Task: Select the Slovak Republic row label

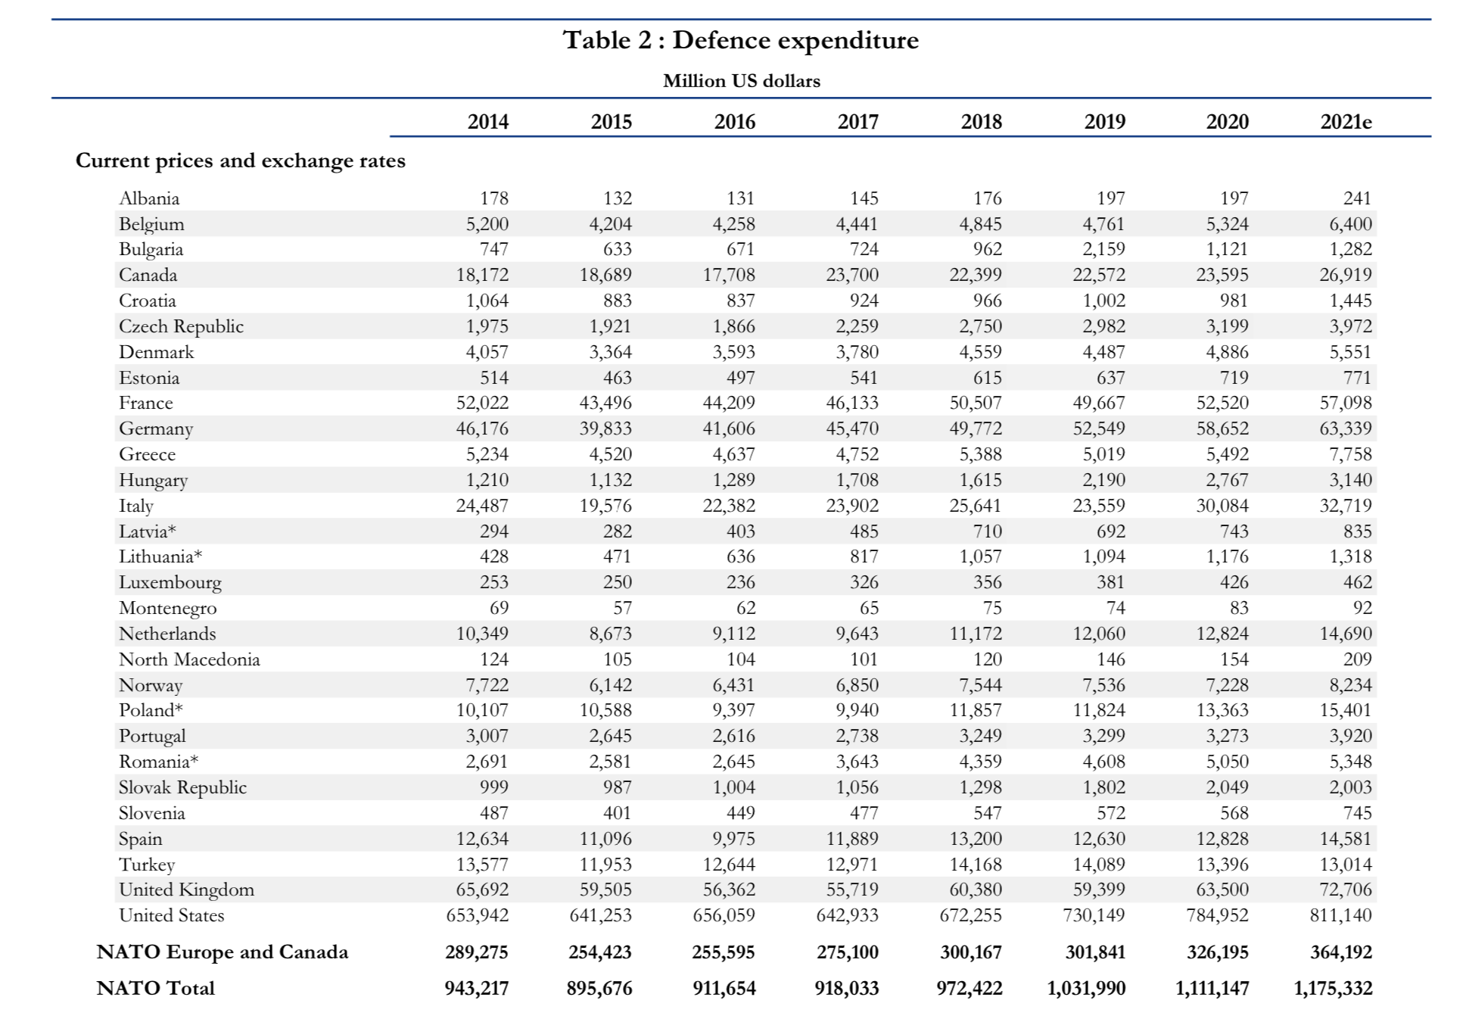Action: coord(182,787)
